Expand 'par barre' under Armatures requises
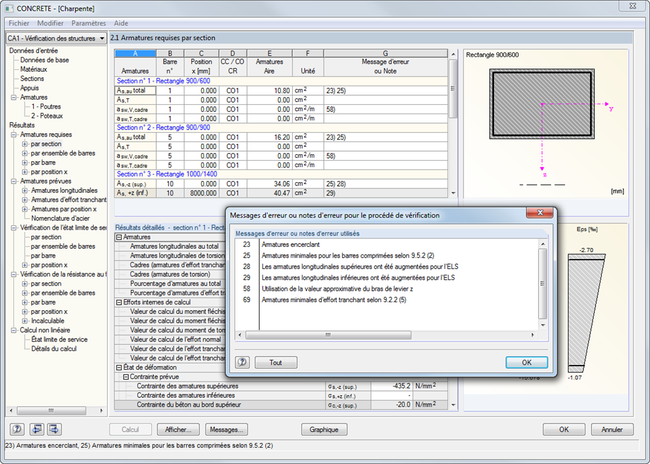 click(25, 162)
